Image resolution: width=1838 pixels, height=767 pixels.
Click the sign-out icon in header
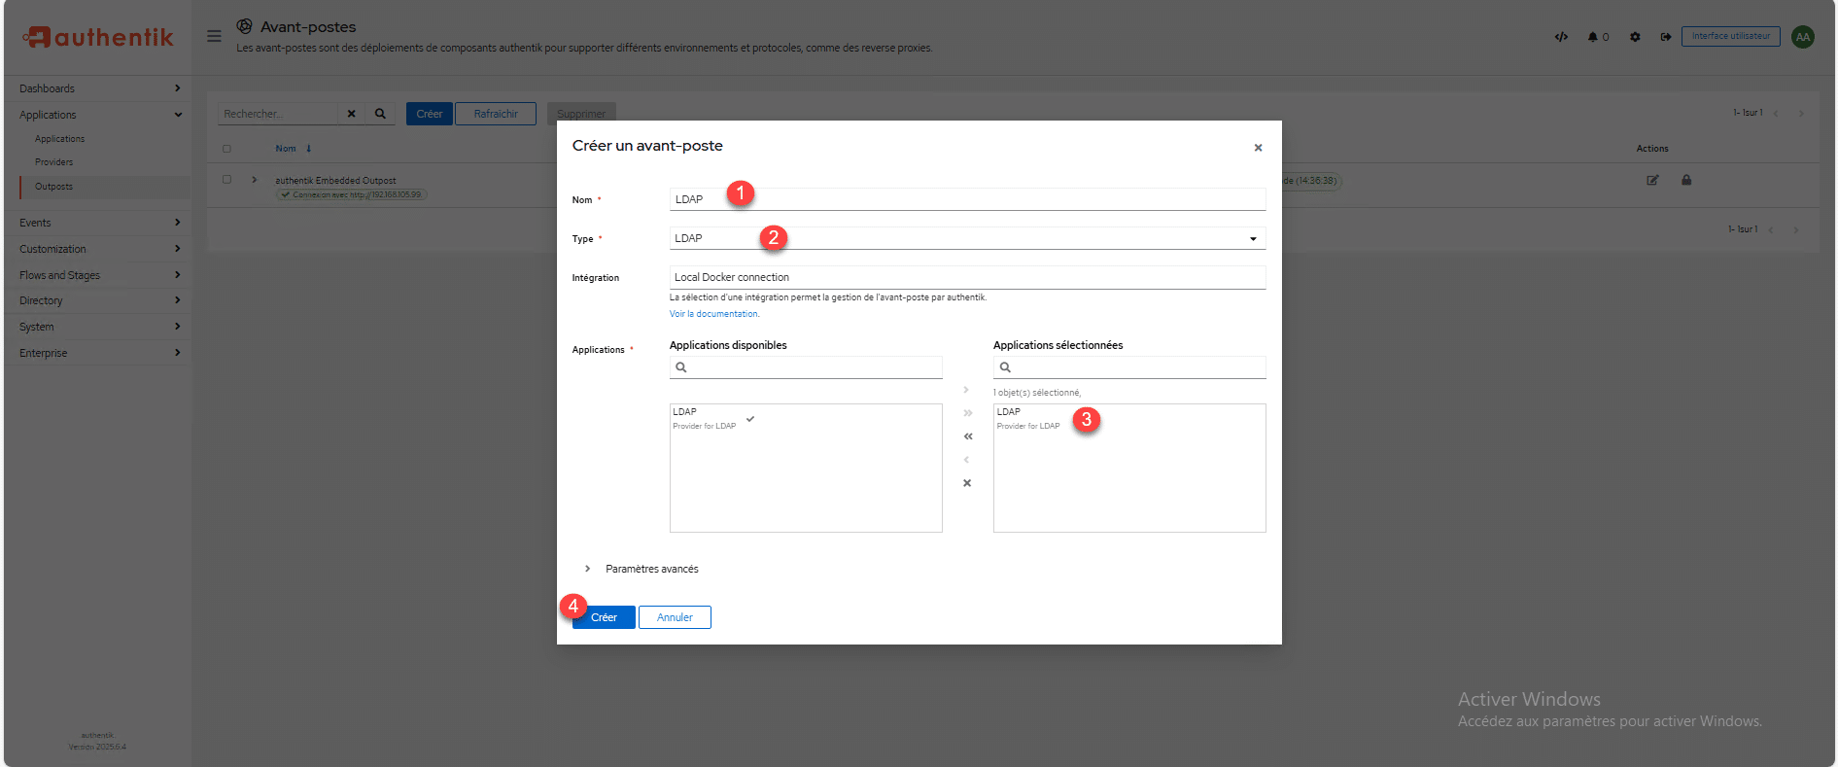pyautogui.click(x=1665, y=37)
